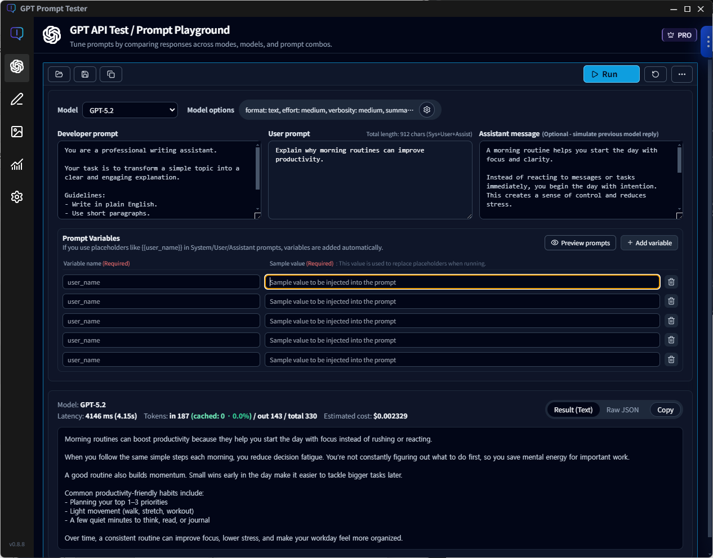Open the three-dot more options menu

(681, 74)
